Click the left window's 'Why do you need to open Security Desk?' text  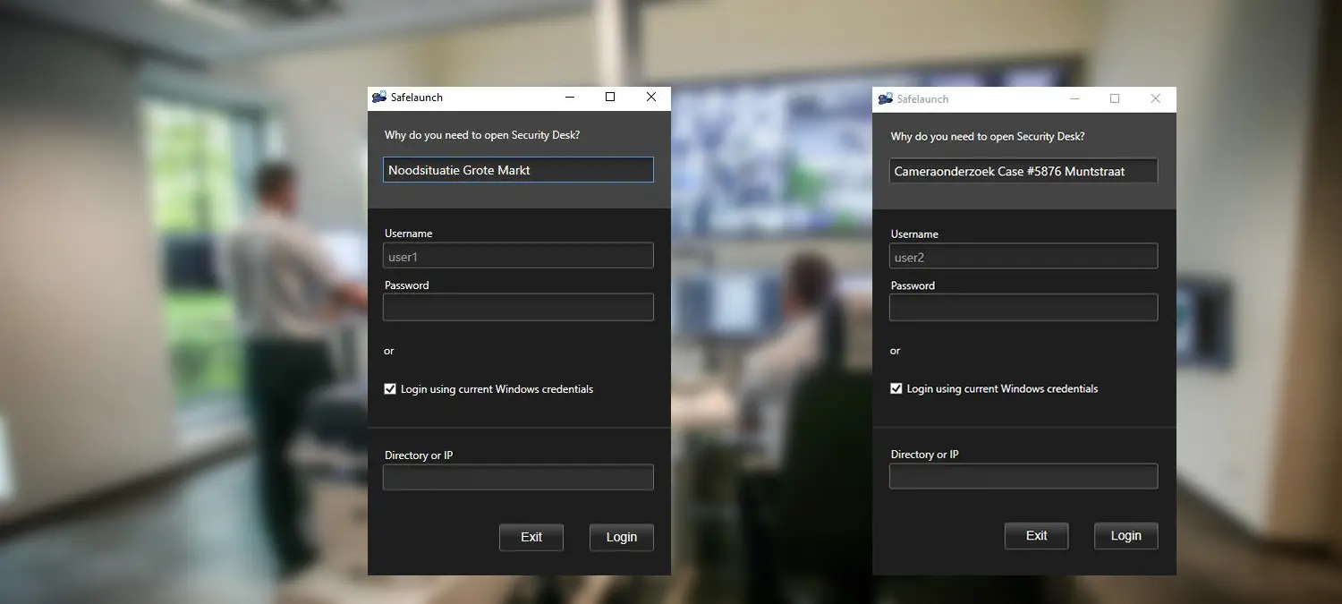482,135
